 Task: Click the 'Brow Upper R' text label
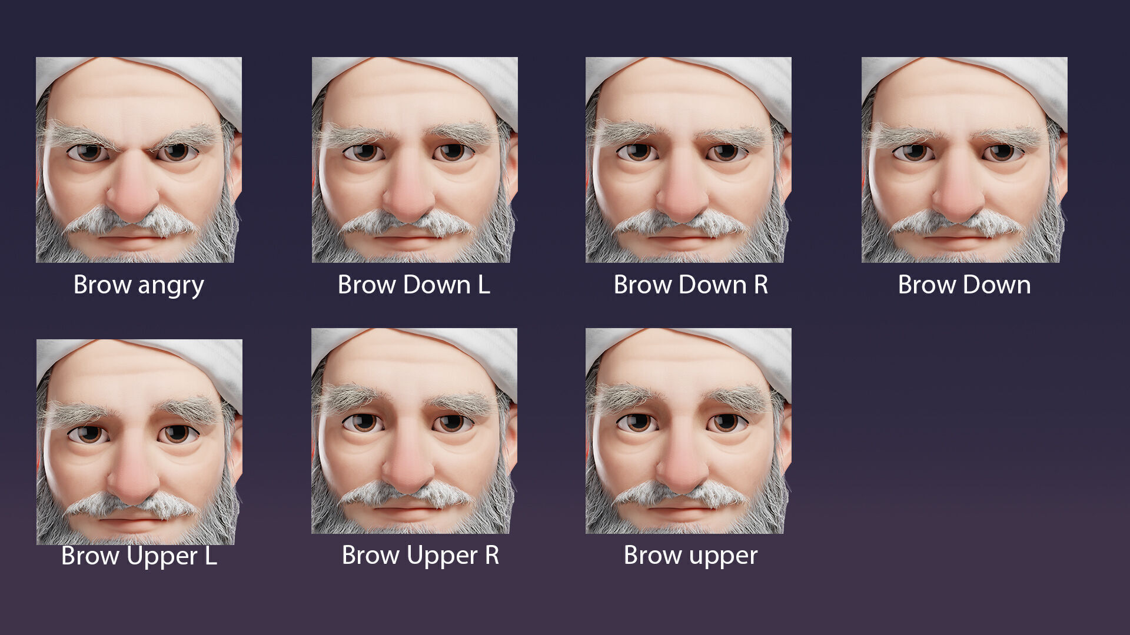(420, 556)
